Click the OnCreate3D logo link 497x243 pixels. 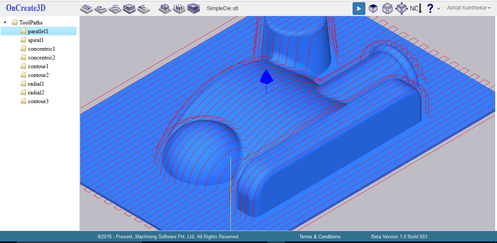[26, 8]
